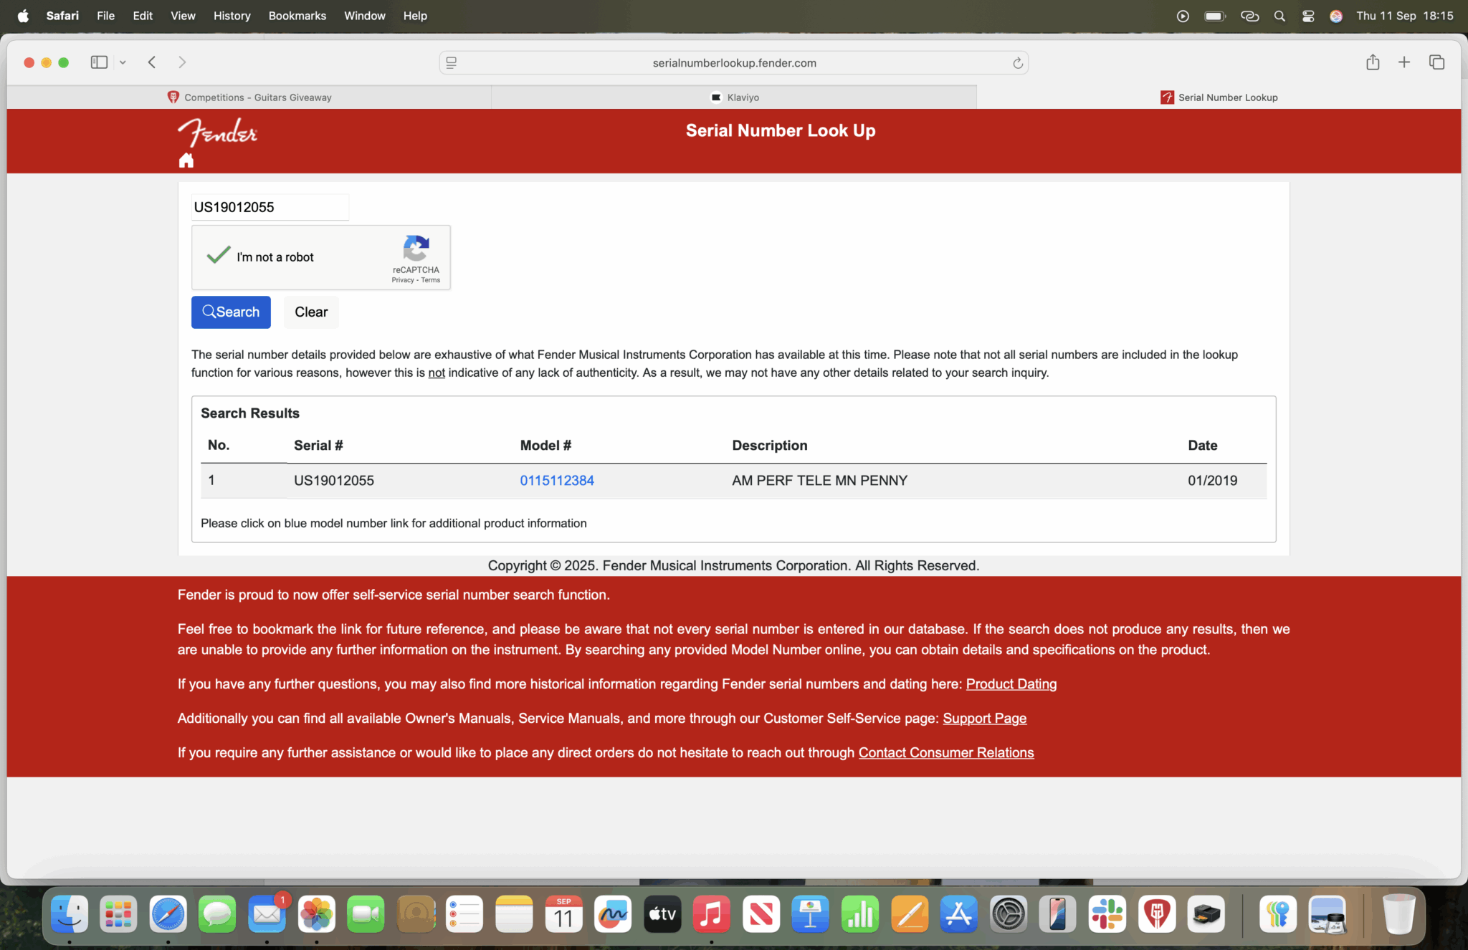Show tab overview in Safari
Screen dimensions: 1468x950
1436,62
